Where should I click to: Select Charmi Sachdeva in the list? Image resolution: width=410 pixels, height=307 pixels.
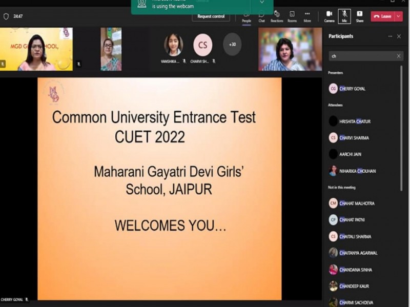coord(363,302)
